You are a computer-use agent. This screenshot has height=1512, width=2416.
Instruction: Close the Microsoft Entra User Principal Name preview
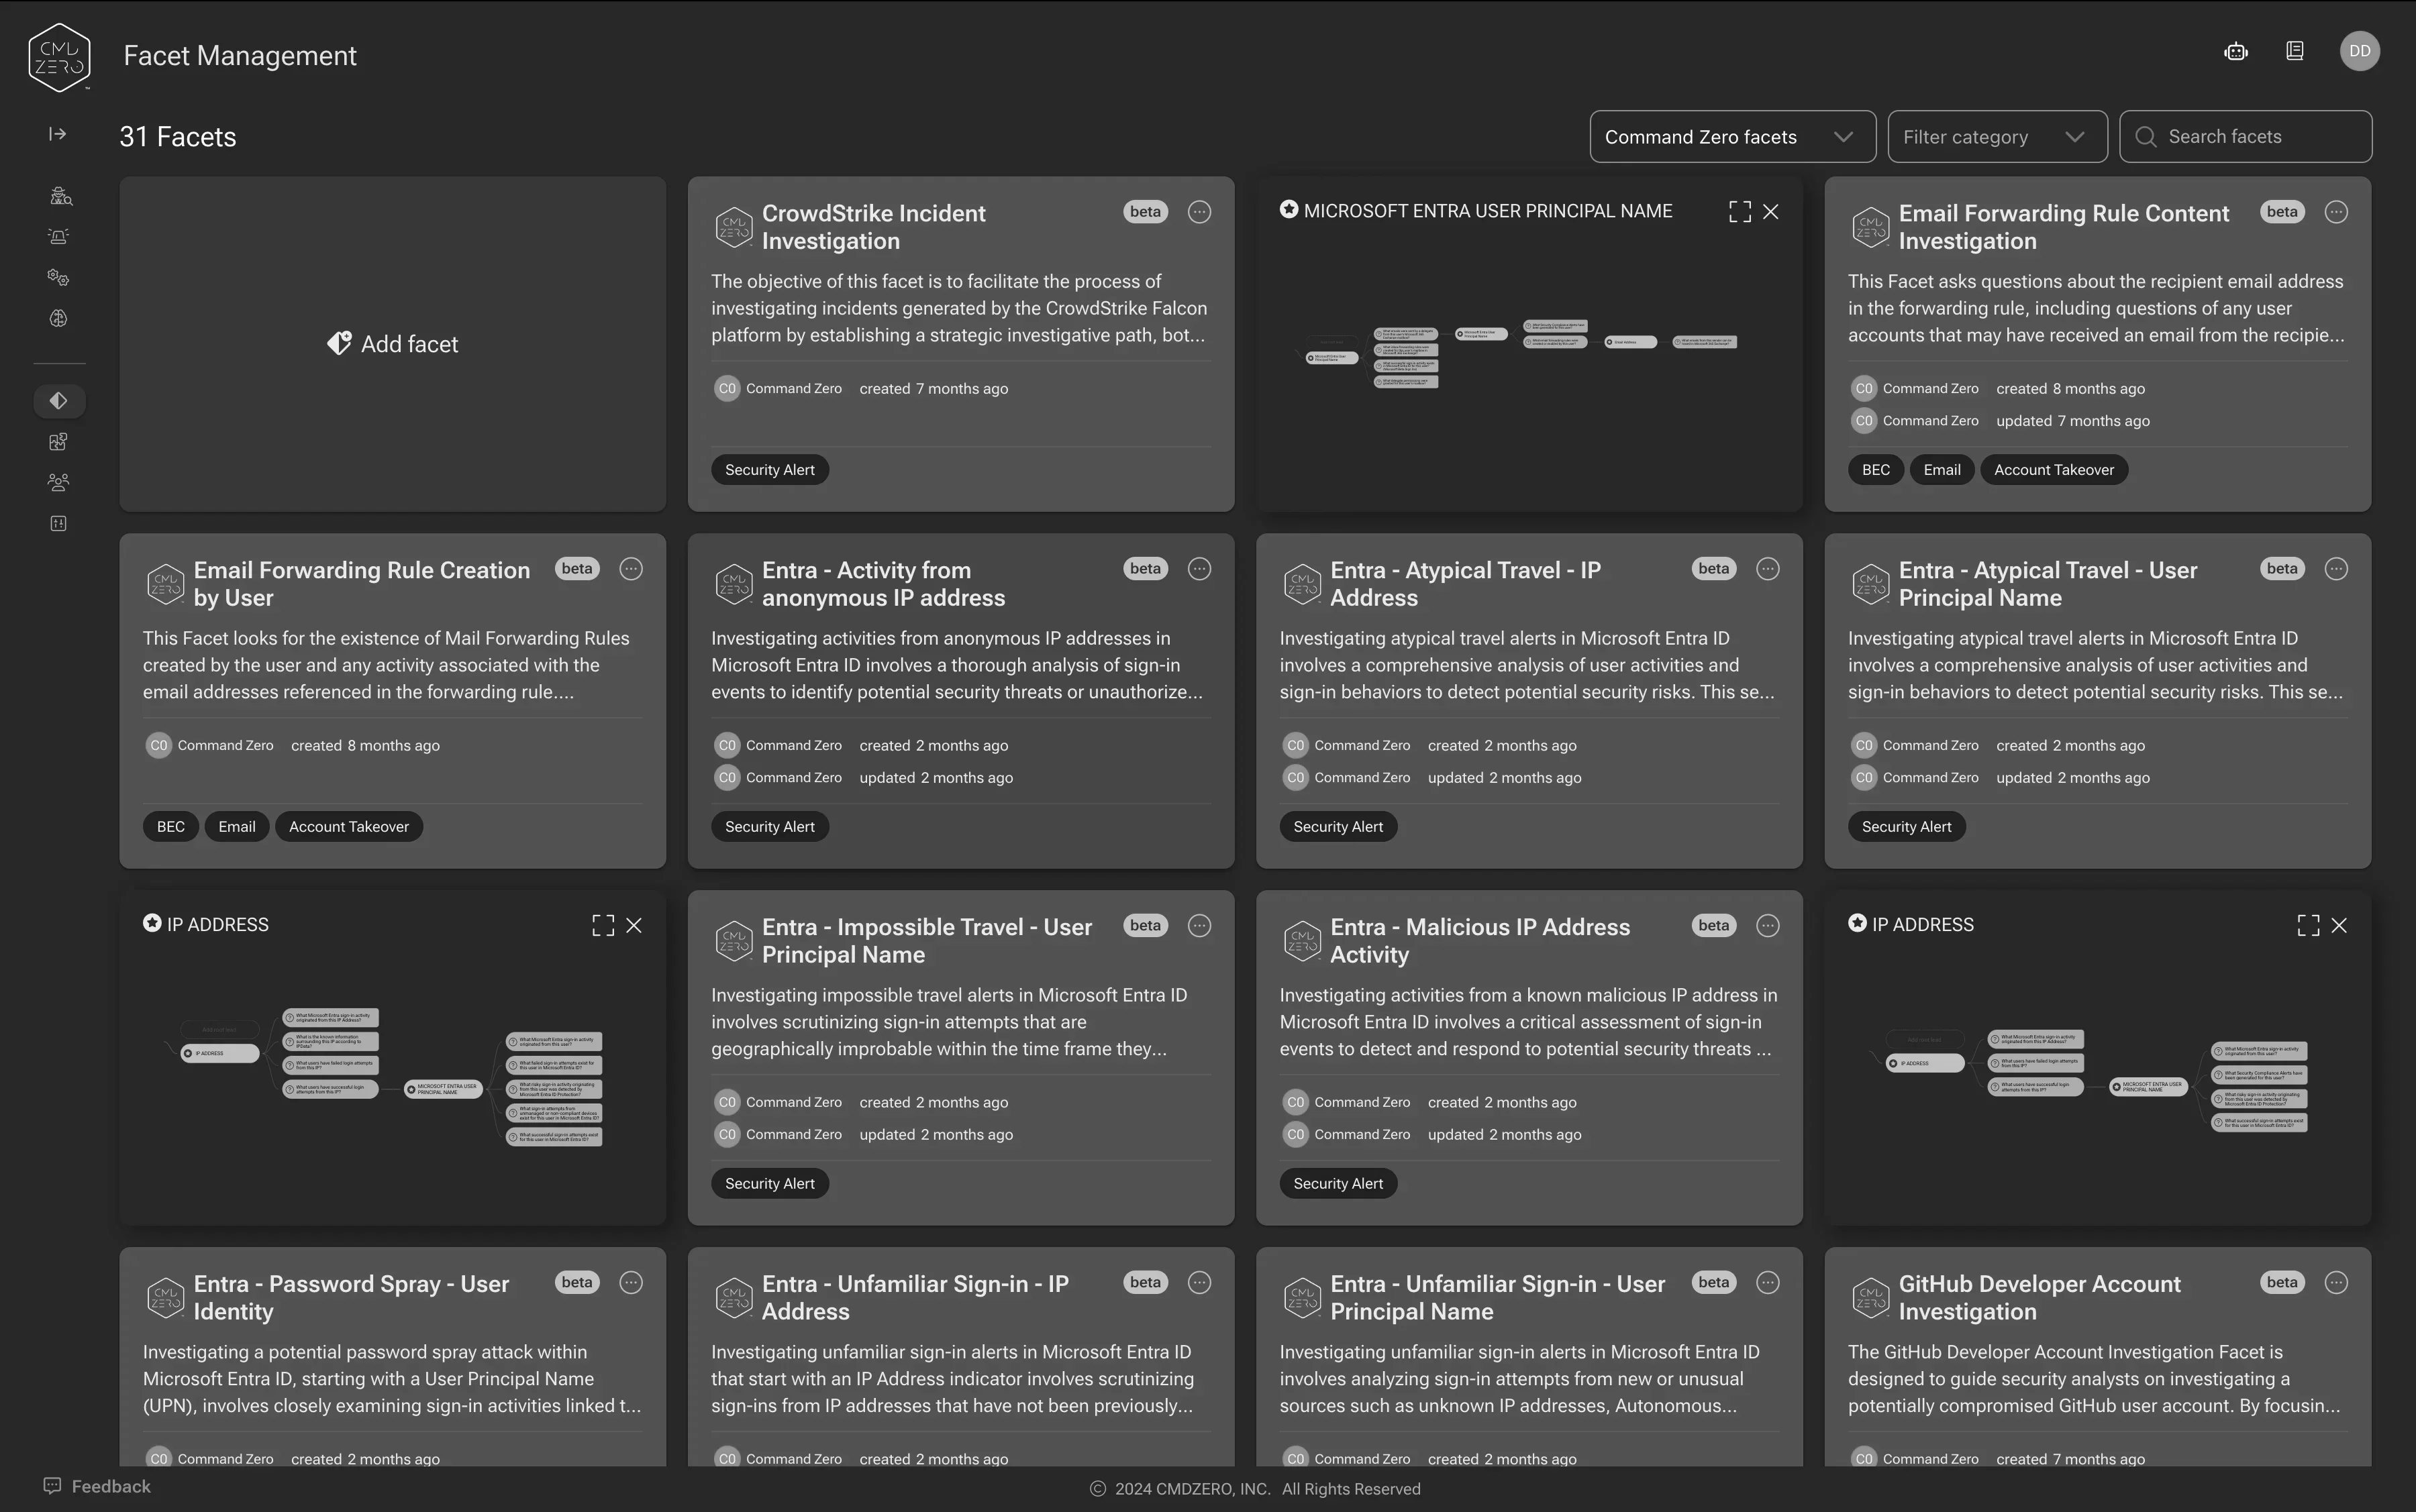click(x=1771, y=212)
